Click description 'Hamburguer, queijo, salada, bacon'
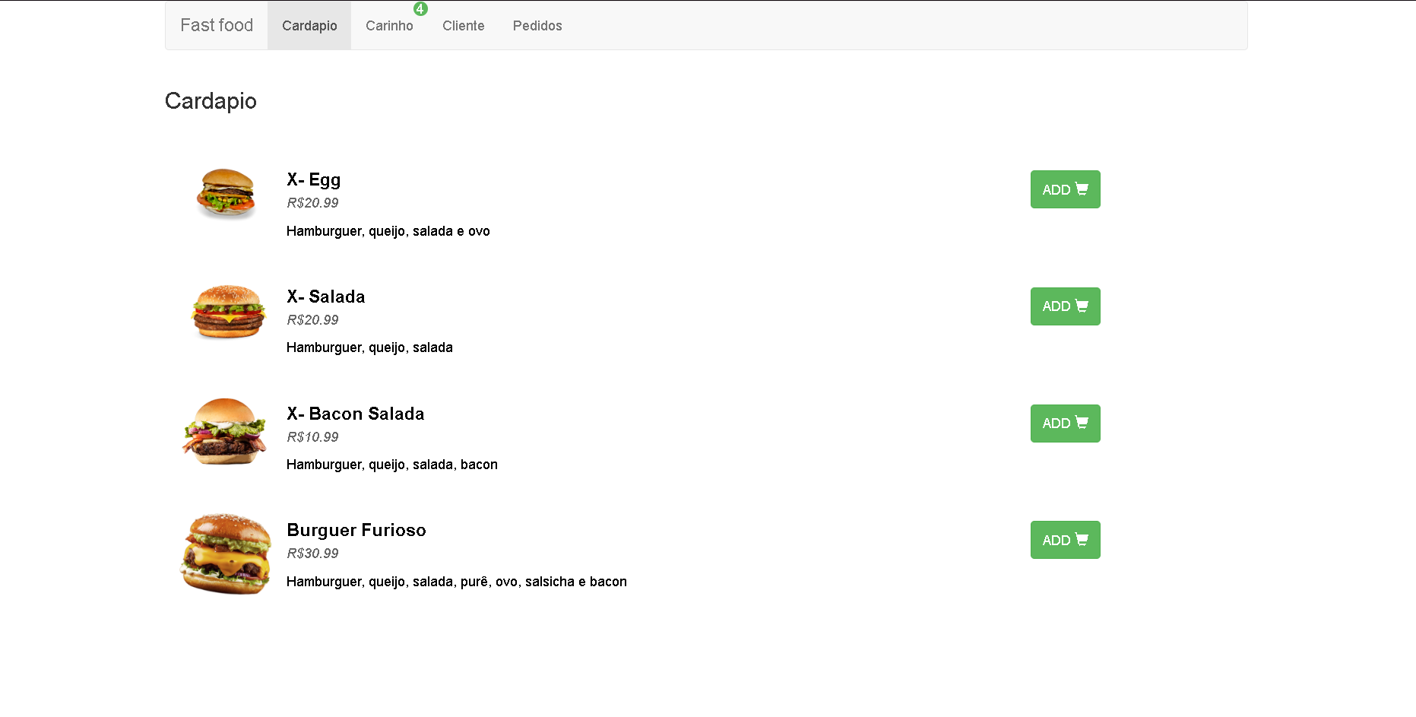Screen dimensions: 1416x717 click(391, 465)
